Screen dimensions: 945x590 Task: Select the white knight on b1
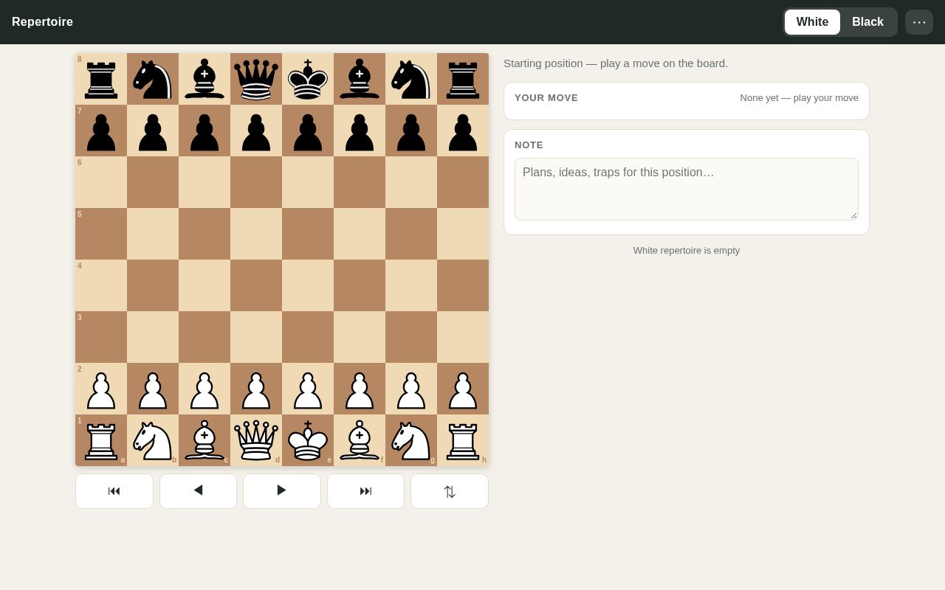pos(153,440)
